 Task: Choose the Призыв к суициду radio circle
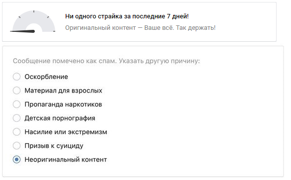17,146
